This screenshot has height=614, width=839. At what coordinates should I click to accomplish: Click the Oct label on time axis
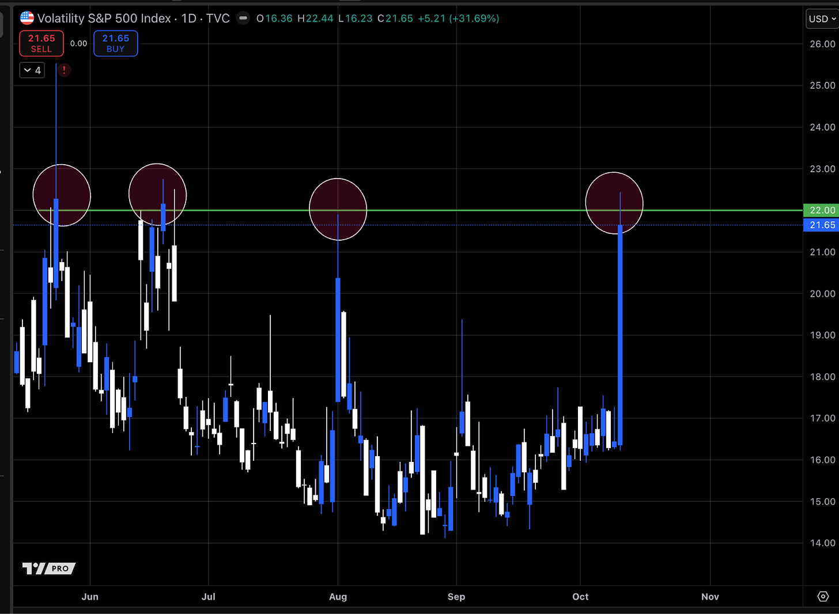[580, 597]
